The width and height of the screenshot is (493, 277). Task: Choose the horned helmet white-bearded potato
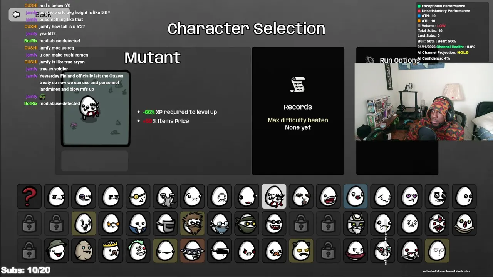coord(355,223)
